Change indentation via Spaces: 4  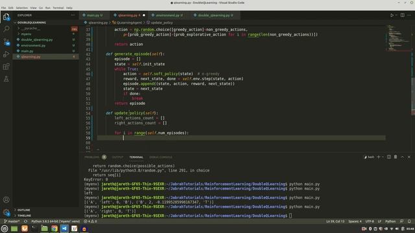coord(355,221)
